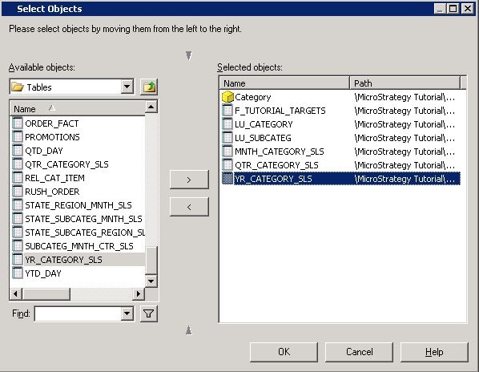Screen dimensions: 479x372
Task: Click the Name column header in Selected objects
Action: pyautogui.click(x=284, y=83)
